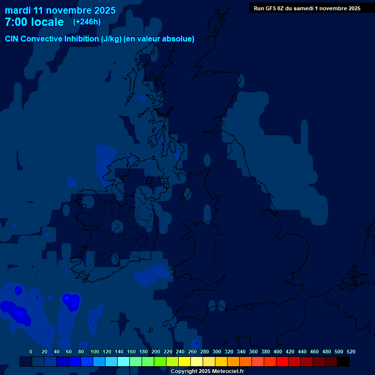Image resolution: width=375 pixels, height=375 pixels.
Task: Click the yellow swatch between 240 and 260
Action: tap(184, 362)
